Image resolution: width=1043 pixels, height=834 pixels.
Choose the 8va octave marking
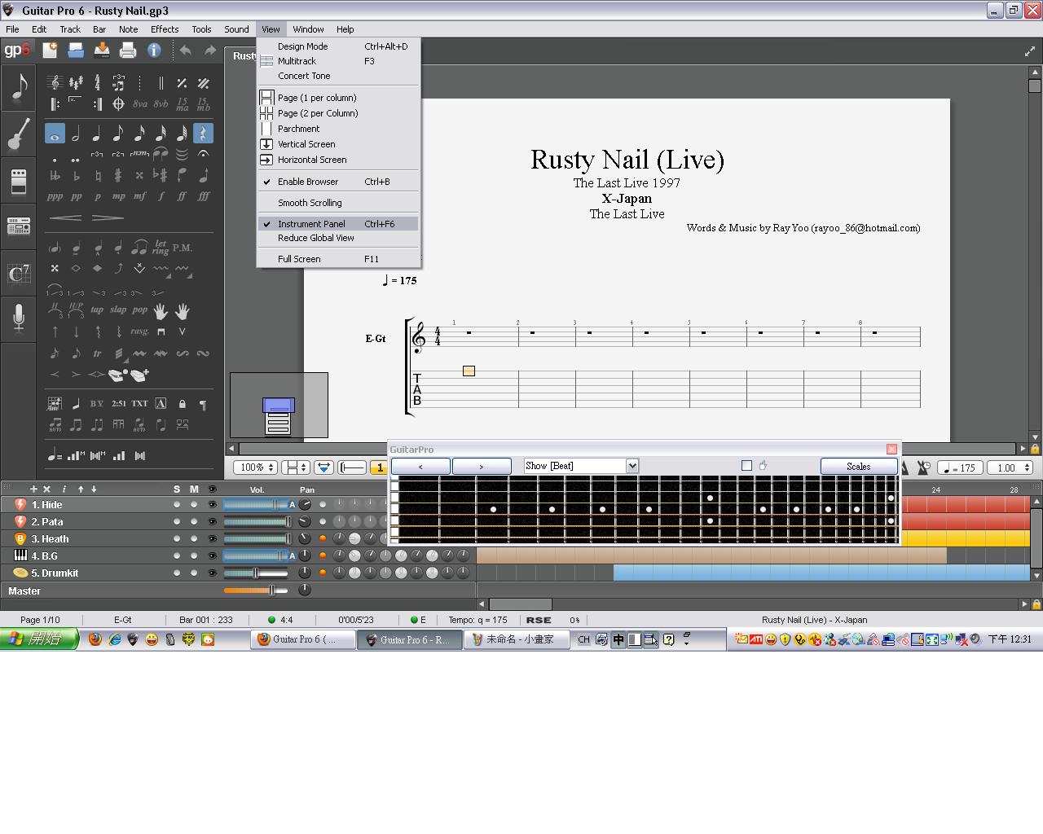(140, 104)
